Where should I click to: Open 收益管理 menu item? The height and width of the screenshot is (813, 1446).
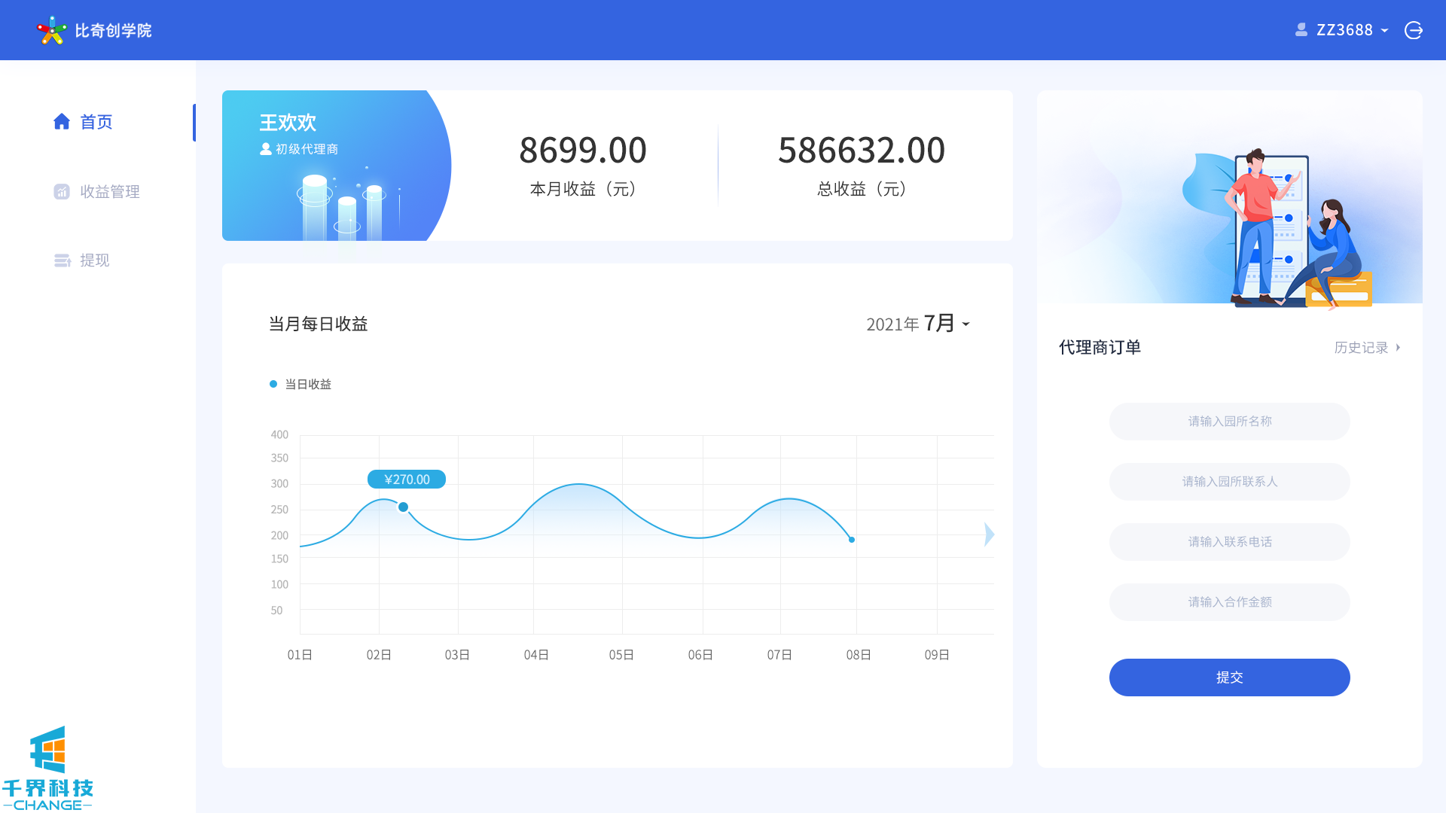click(110, 192)
